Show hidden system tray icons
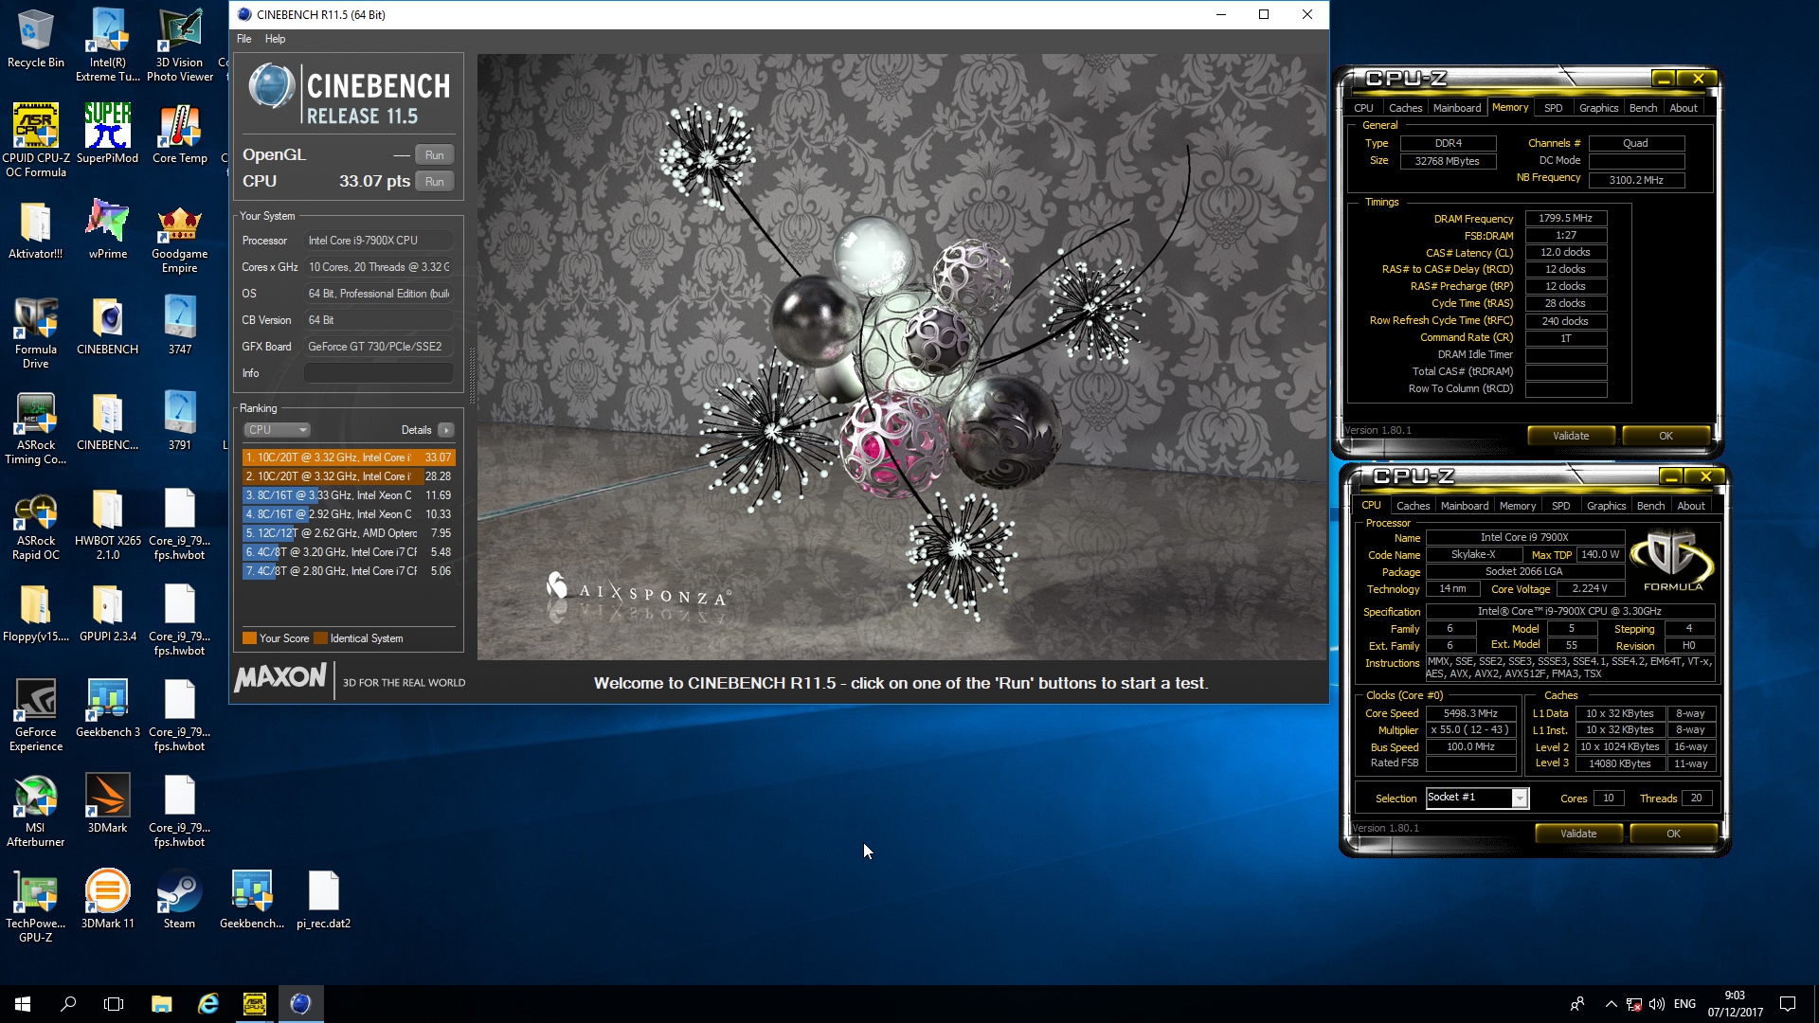Screen dimensions: 1819x1023 (1611, 1004)
